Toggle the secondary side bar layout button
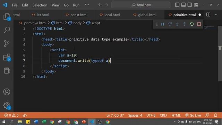222x125 pixels. click(x=190, y=5)
